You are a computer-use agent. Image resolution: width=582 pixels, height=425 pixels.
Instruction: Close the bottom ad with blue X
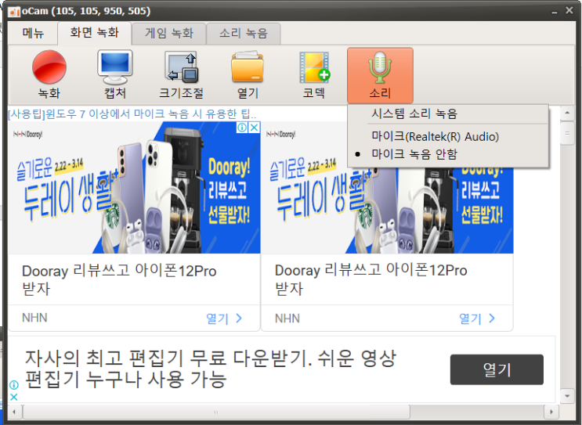(x=14, y=397)
